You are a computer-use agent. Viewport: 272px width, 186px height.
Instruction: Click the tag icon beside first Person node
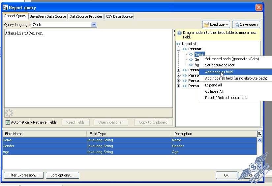[x=185, y=49]
